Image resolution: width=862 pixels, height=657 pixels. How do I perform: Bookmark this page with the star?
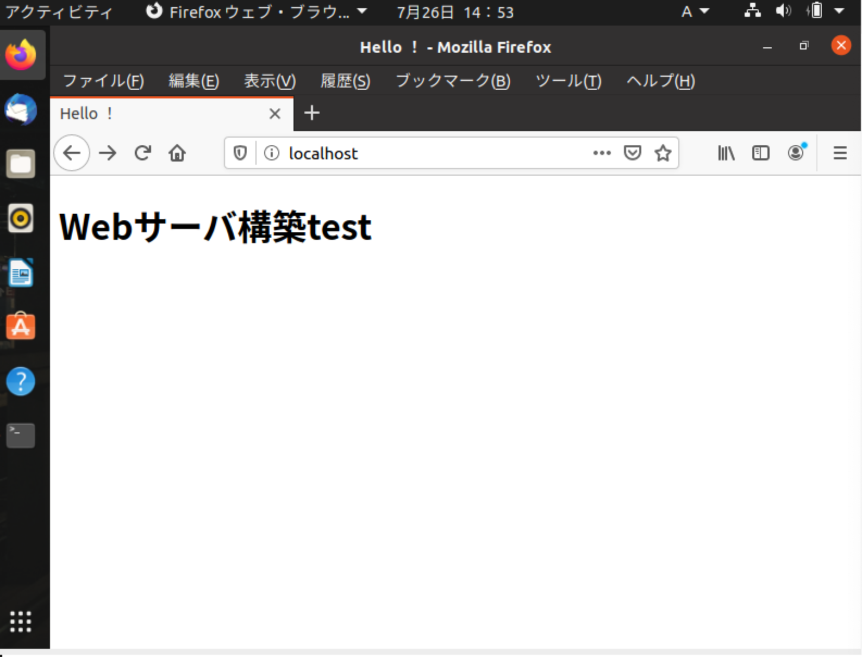tap(663, 153)
